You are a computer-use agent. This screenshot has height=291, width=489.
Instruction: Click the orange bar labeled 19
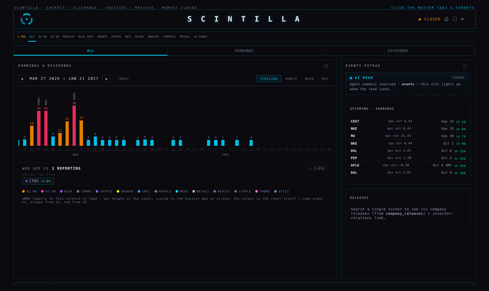32,136
